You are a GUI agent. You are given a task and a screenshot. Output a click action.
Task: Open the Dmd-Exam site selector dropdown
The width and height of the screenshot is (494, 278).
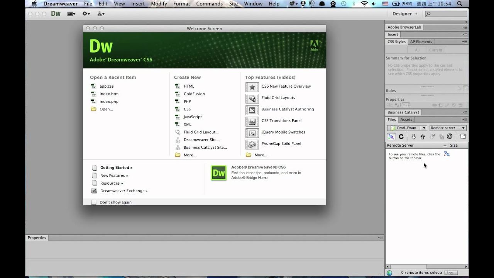[407, 128]
